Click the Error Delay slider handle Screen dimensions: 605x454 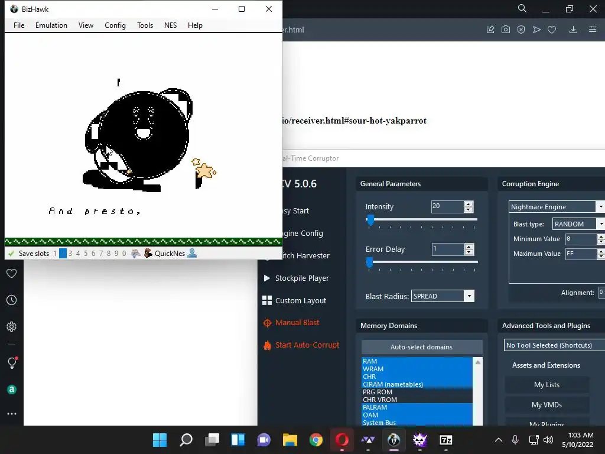pyautogui.click(x=370, y=262)
